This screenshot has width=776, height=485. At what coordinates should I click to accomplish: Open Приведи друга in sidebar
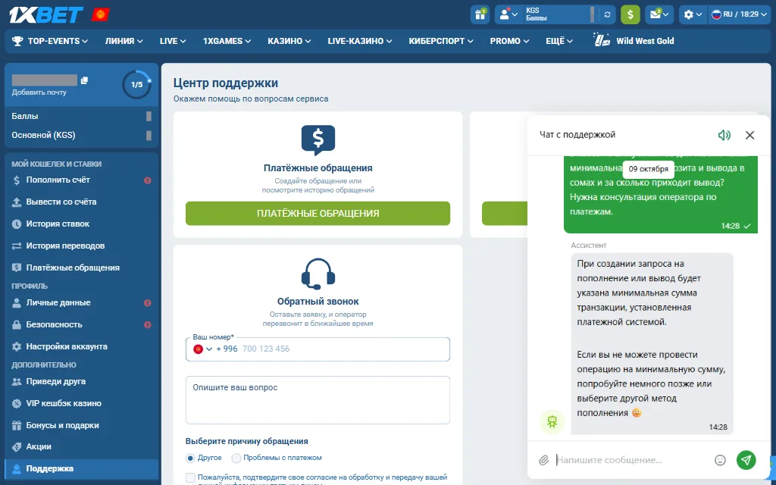82,382
